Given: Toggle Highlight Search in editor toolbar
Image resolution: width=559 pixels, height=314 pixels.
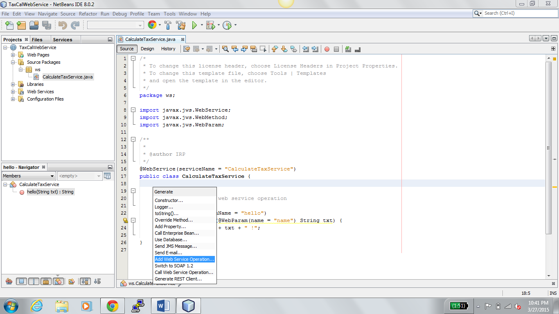Looking at the screenshot, I should pyautogui.click(x=254, y=49).
